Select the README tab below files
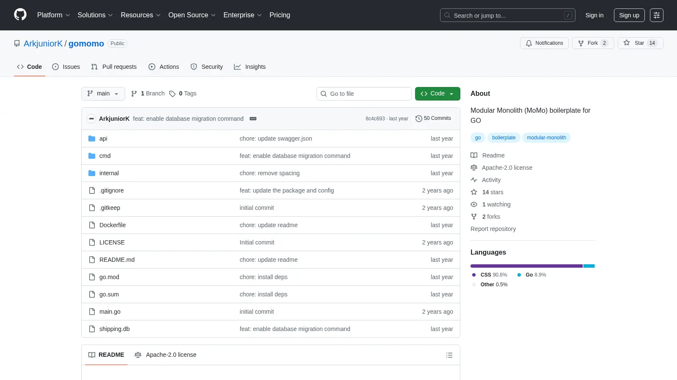 pos(106,355)
